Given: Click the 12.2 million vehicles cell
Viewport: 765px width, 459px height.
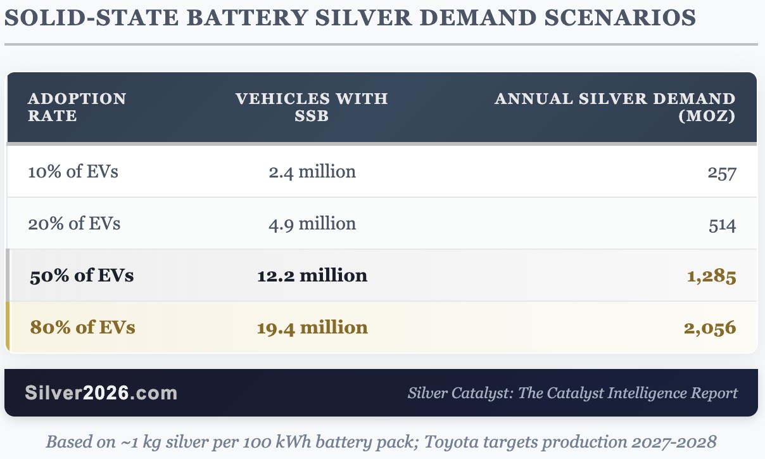Looking at the screenshot, I should pos(312,276).
